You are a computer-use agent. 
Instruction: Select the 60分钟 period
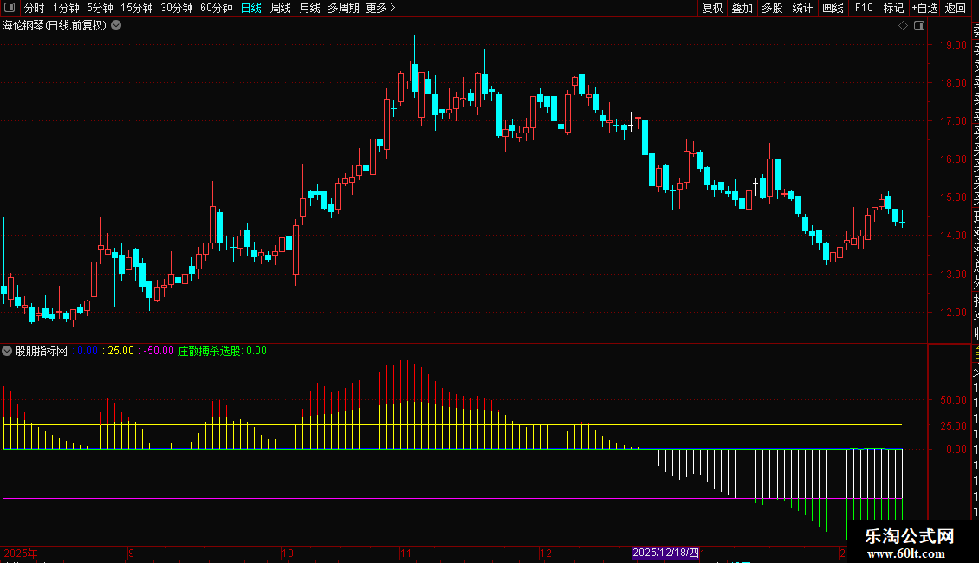click(216, 8)
